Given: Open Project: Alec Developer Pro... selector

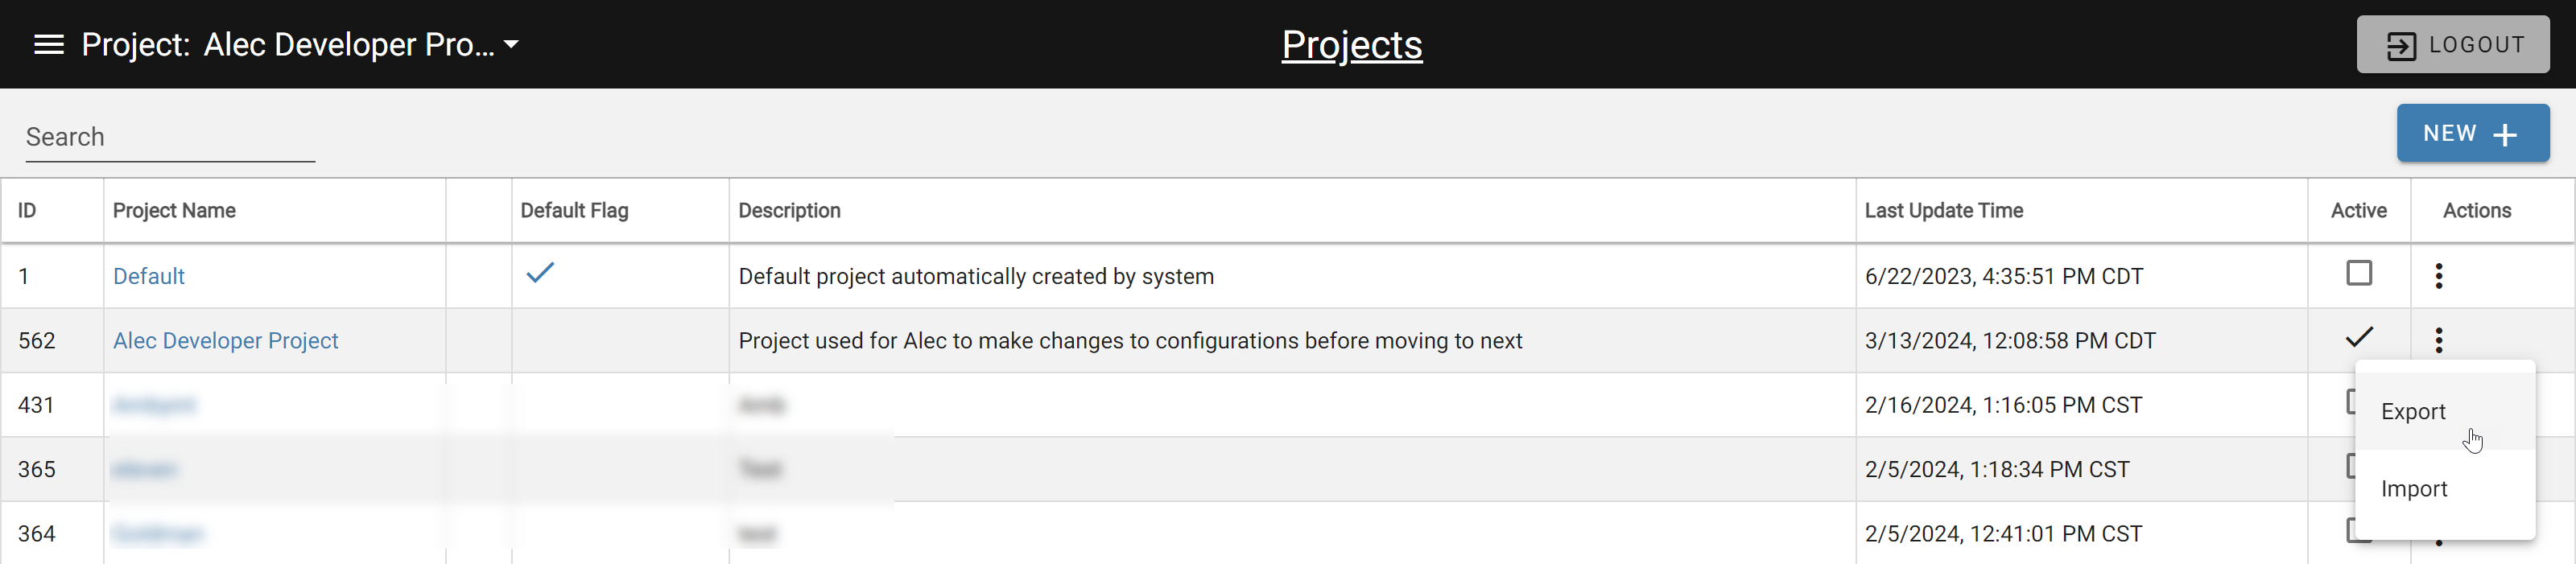Looking at the screenshot, I should (300, 45).
